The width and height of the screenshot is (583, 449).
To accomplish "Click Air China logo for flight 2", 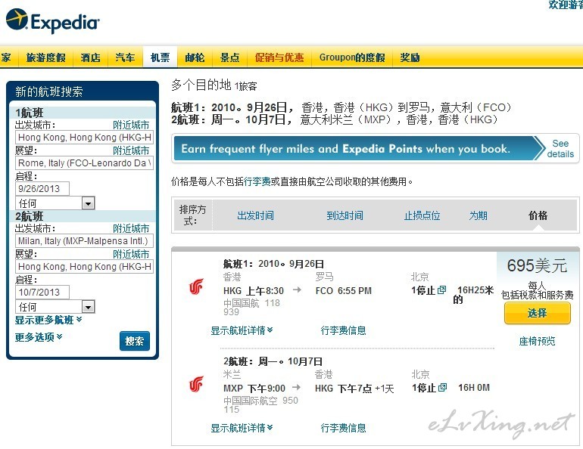I will [x=196, y=384].
